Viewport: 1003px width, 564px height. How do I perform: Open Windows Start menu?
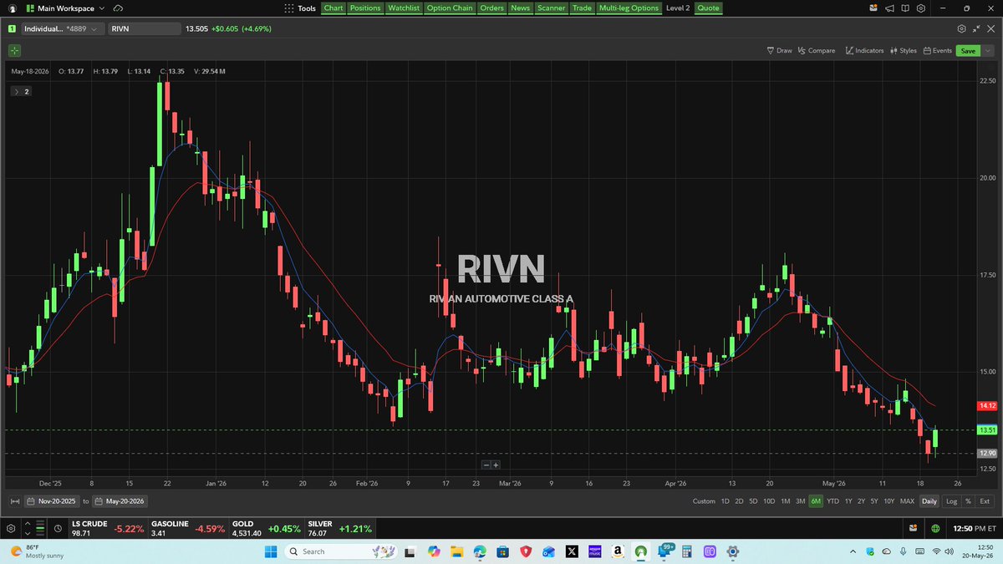(x=270, y=551)
